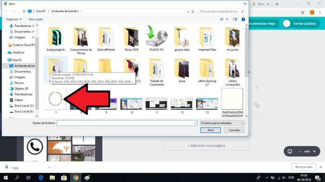Open the ultimo backup p7 folder

click(x=207, y=72)
